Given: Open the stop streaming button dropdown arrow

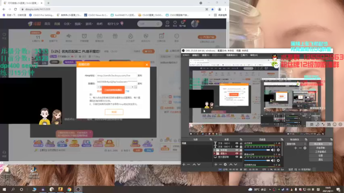Looking at the screenshot, I should 330,144.
